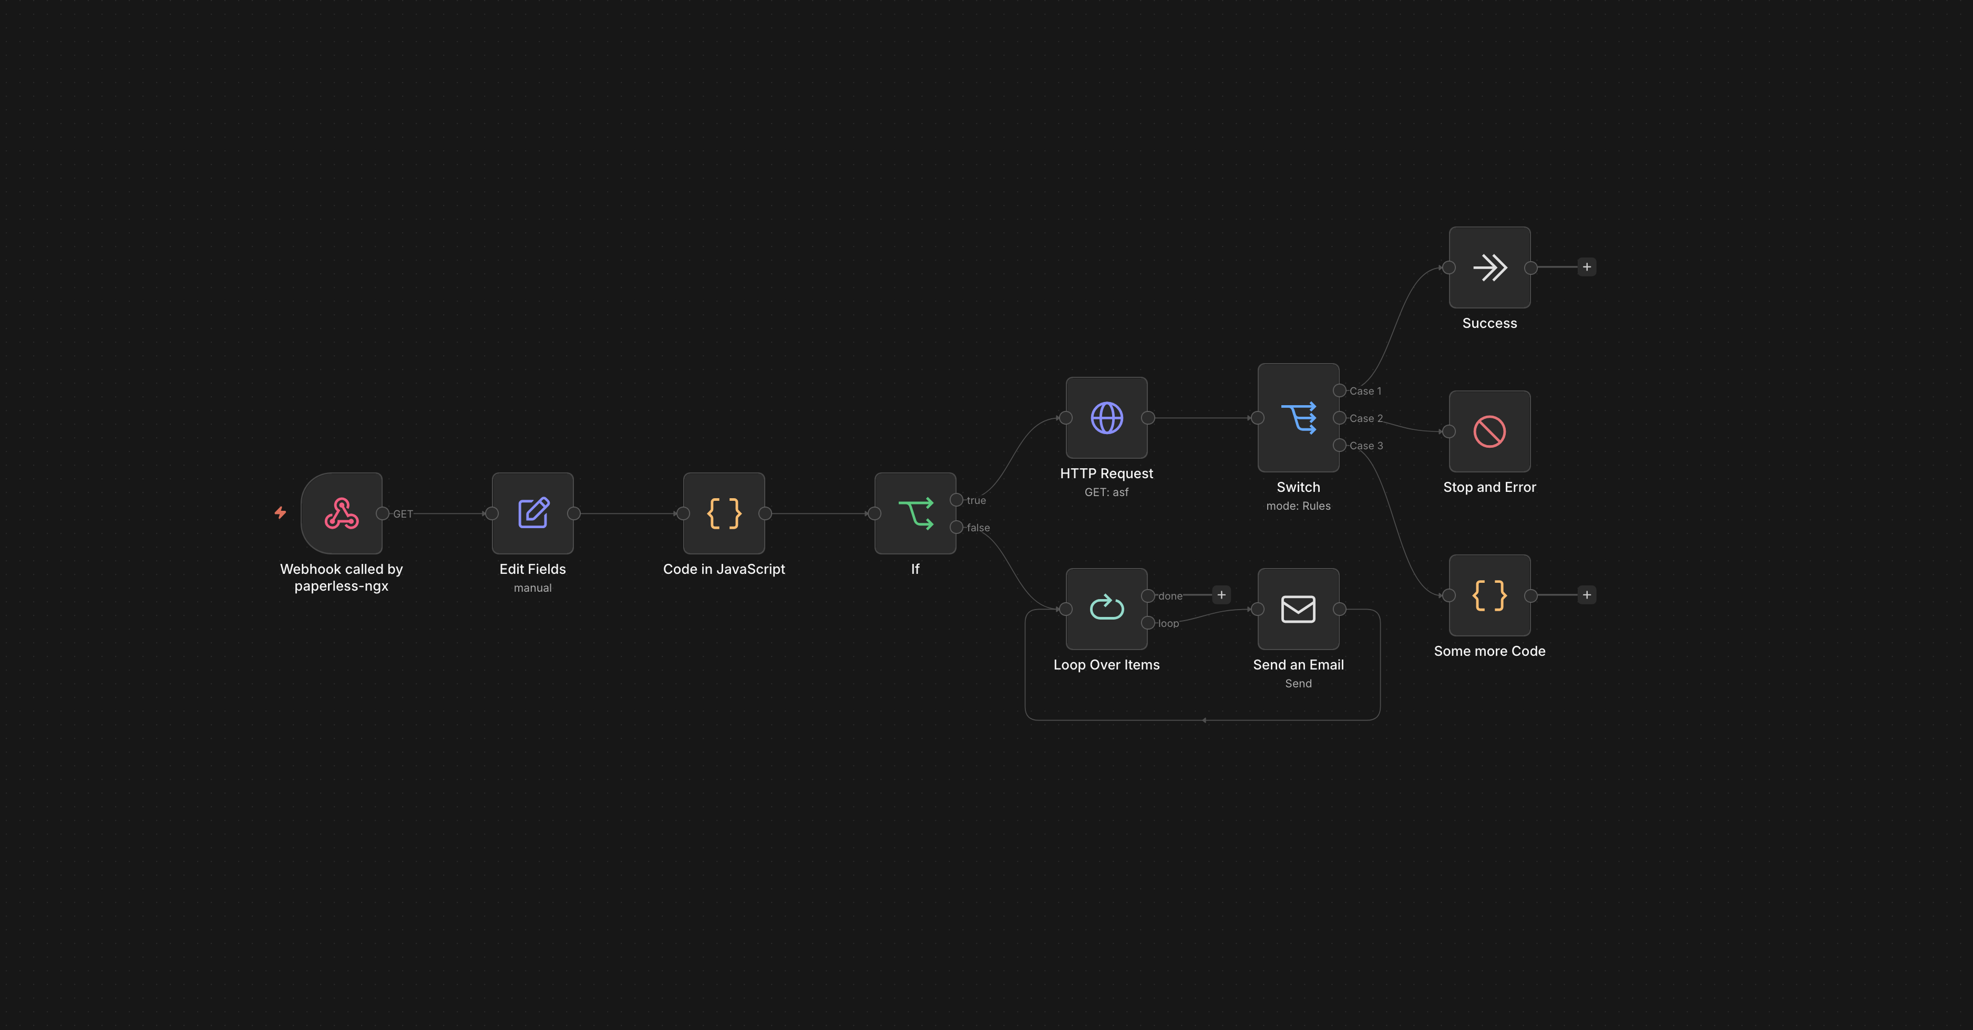The width and height of the screenshot is (1973, 1030).
Task: Add node to Loop done output
Action: click(x=1221, y=595)
